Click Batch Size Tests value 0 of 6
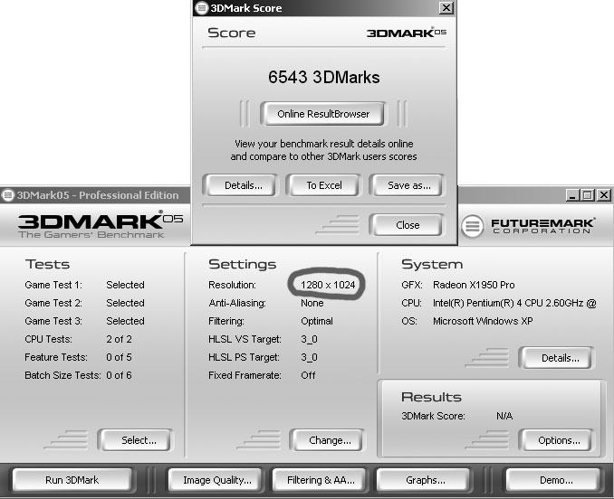 coord(119,375)
